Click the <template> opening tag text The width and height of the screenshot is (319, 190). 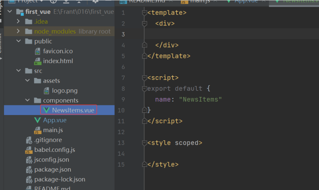[x=167, y=13]
